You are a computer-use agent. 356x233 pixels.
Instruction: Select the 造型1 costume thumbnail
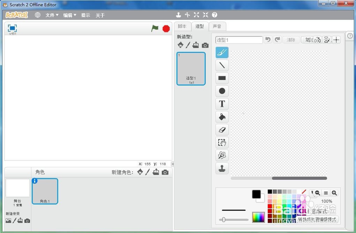tap(191, 69)
